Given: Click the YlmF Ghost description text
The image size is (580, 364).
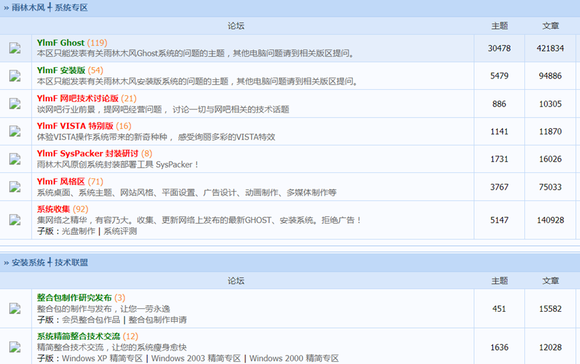Looking at the screenshot, I should (x=196, y=54).
